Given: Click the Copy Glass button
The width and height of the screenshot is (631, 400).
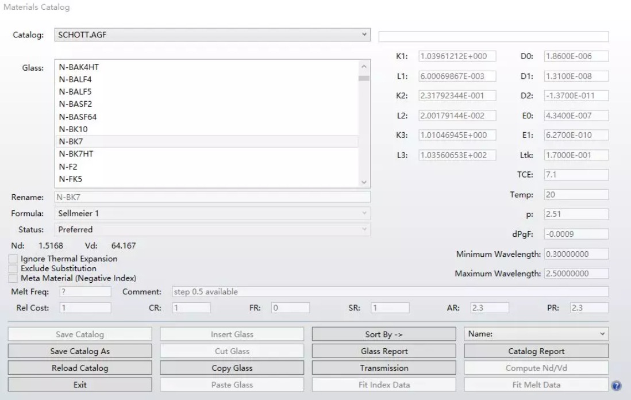Looking at the screenshot, I should click(232, 368).
